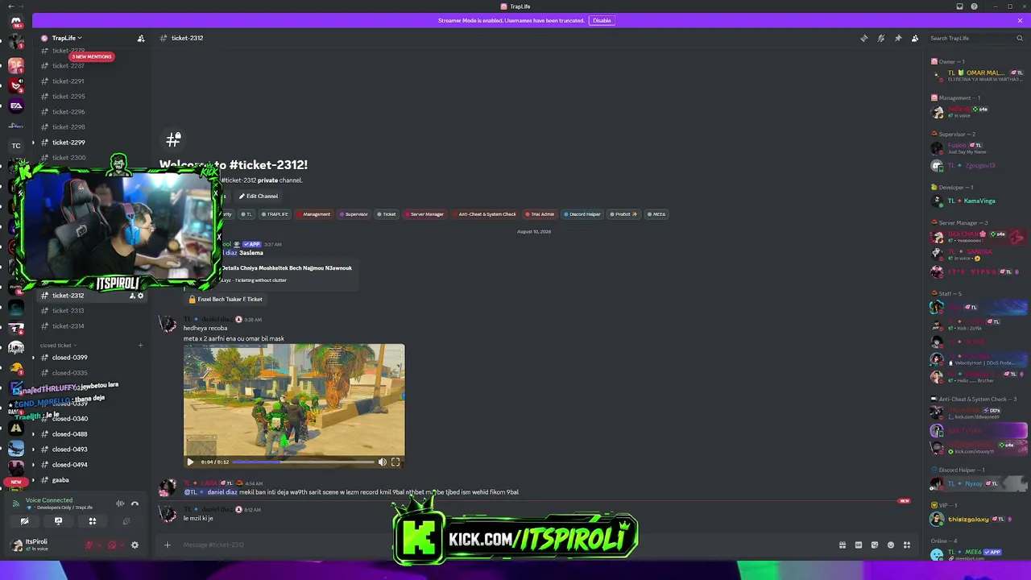This screenshot has width=1031, height=580.
Task: Jump to the 3 New Mentions pill
Action: click(92, 56)
